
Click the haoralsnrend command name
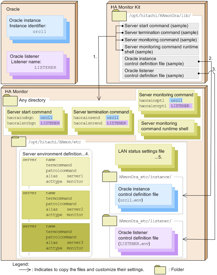click(88, 123)
